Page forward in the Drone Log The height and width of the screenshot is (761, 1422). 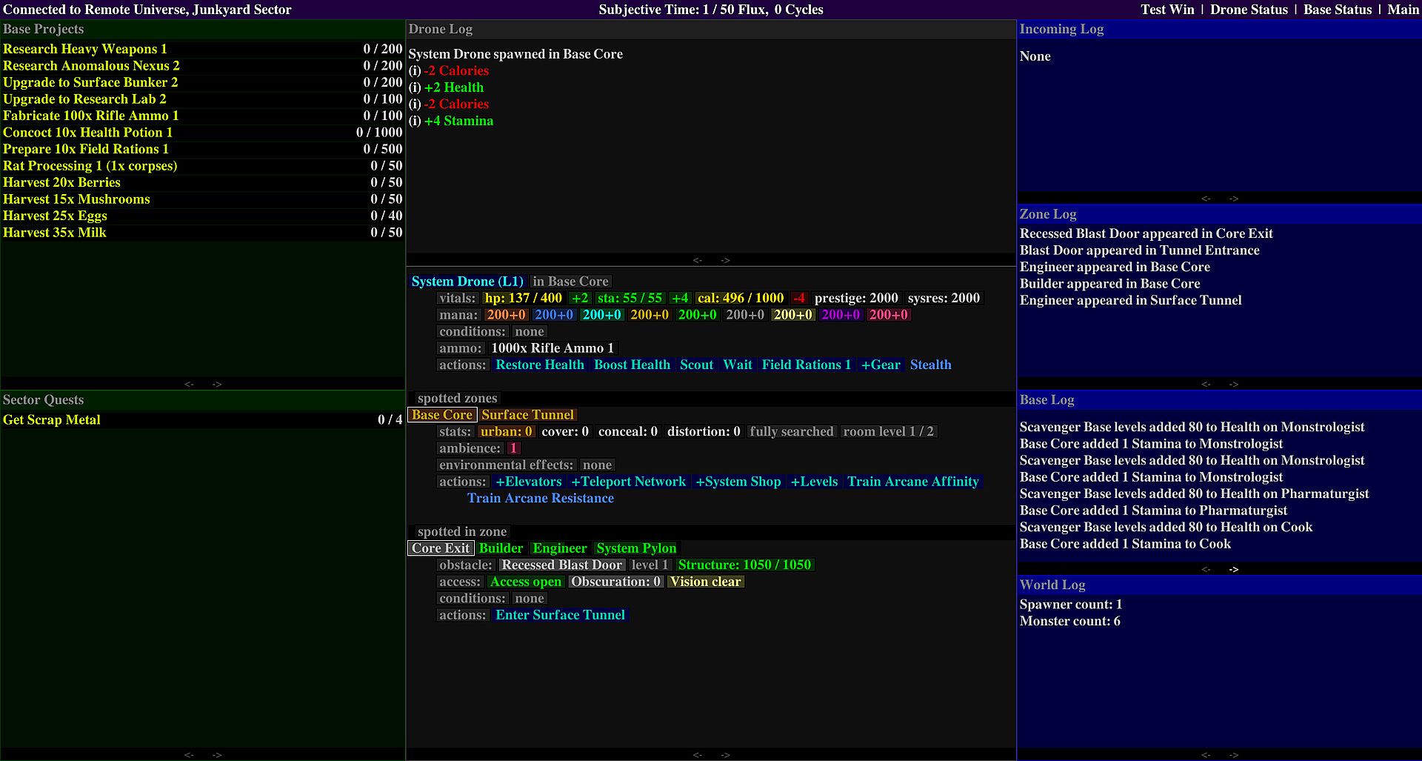[725, 260]
